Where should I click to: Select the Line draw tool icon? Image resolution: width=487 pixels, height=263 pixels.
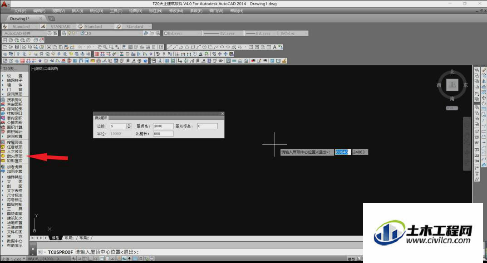click(x=169, y=47)
